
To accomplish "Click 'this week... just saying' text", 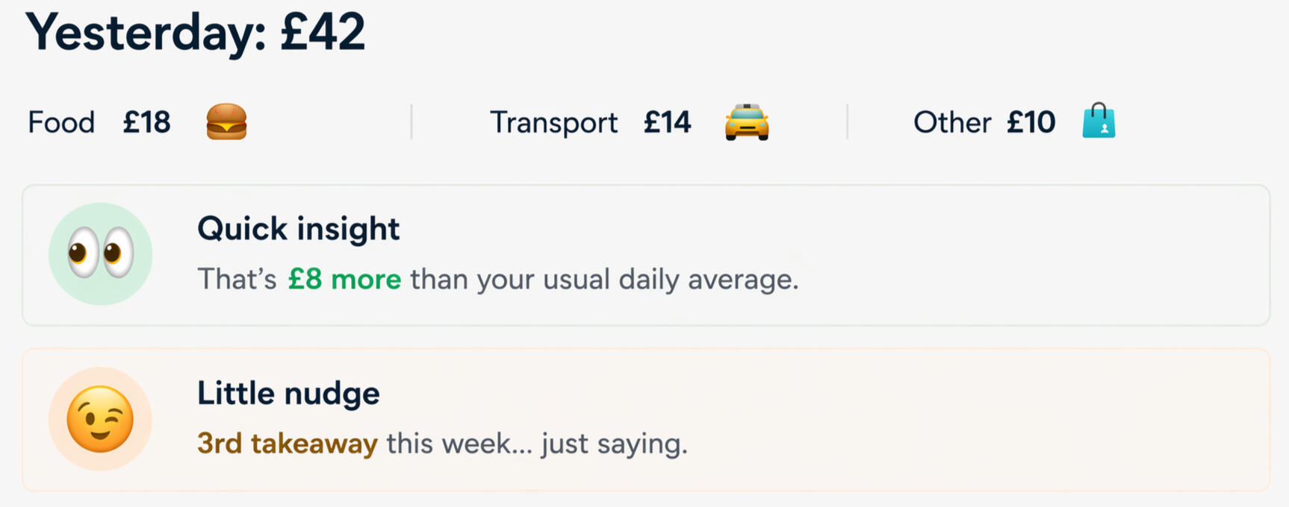I will click(x=536, y=444).
